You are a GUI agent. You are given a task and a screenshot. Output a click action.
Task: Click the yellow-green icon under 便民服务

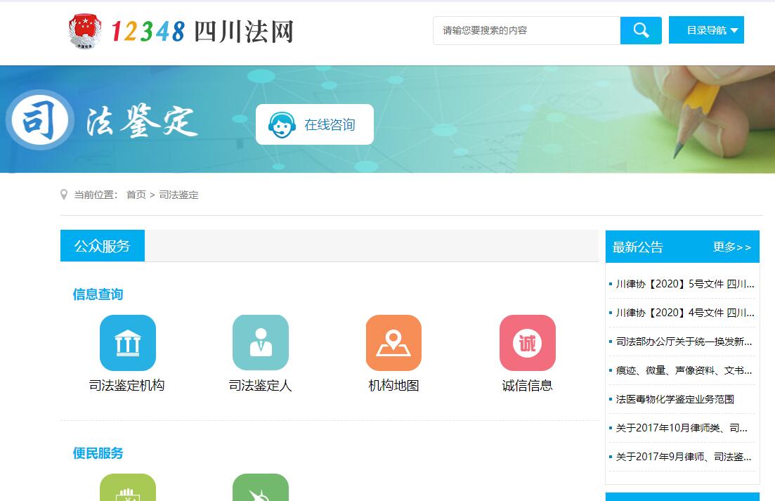pyautogui.click(x=127, y=487)
